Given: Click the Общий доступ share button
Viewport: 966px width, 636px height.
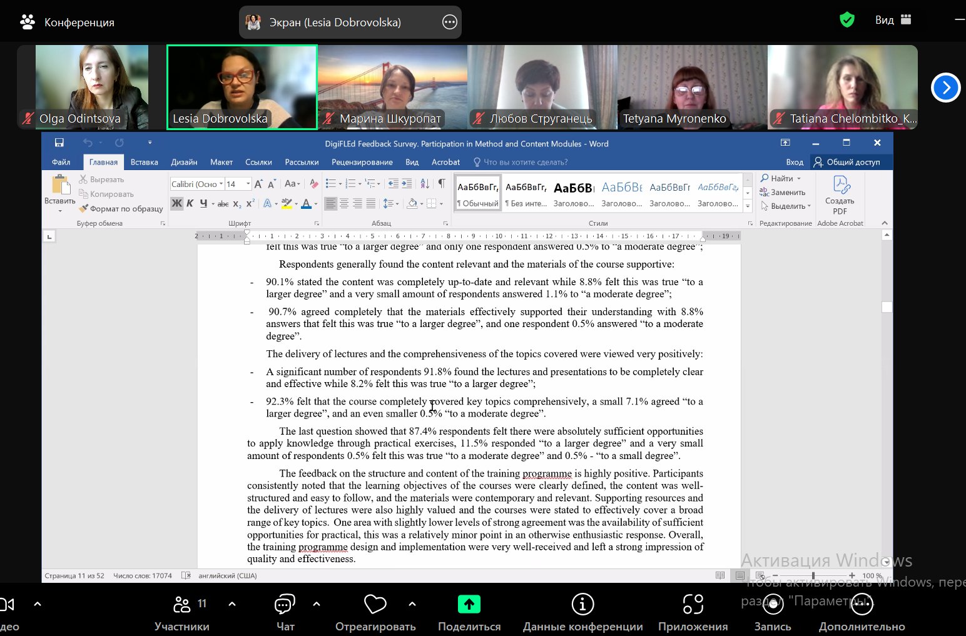Looking at the screenshot, I should click(847, 162).
